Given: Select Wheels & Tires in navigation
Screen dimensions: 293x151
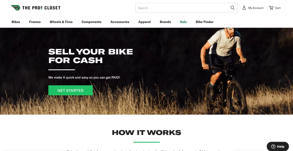Looking at the screenshot, I should tap(61, 22).
